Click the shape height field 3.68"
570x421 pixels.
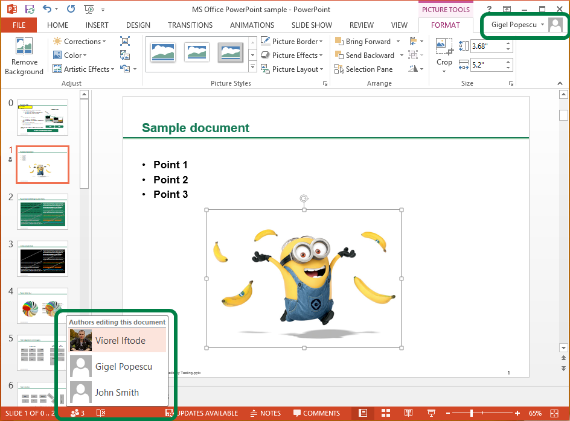[x=487, y=46]
